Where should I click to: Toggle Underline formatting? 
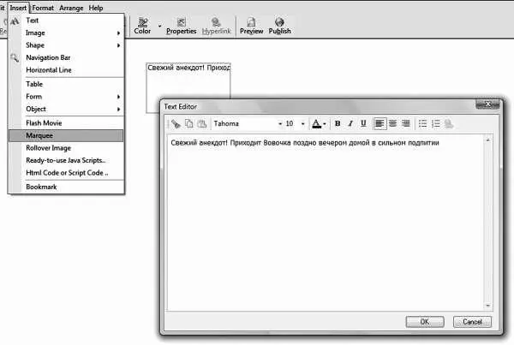363,124
